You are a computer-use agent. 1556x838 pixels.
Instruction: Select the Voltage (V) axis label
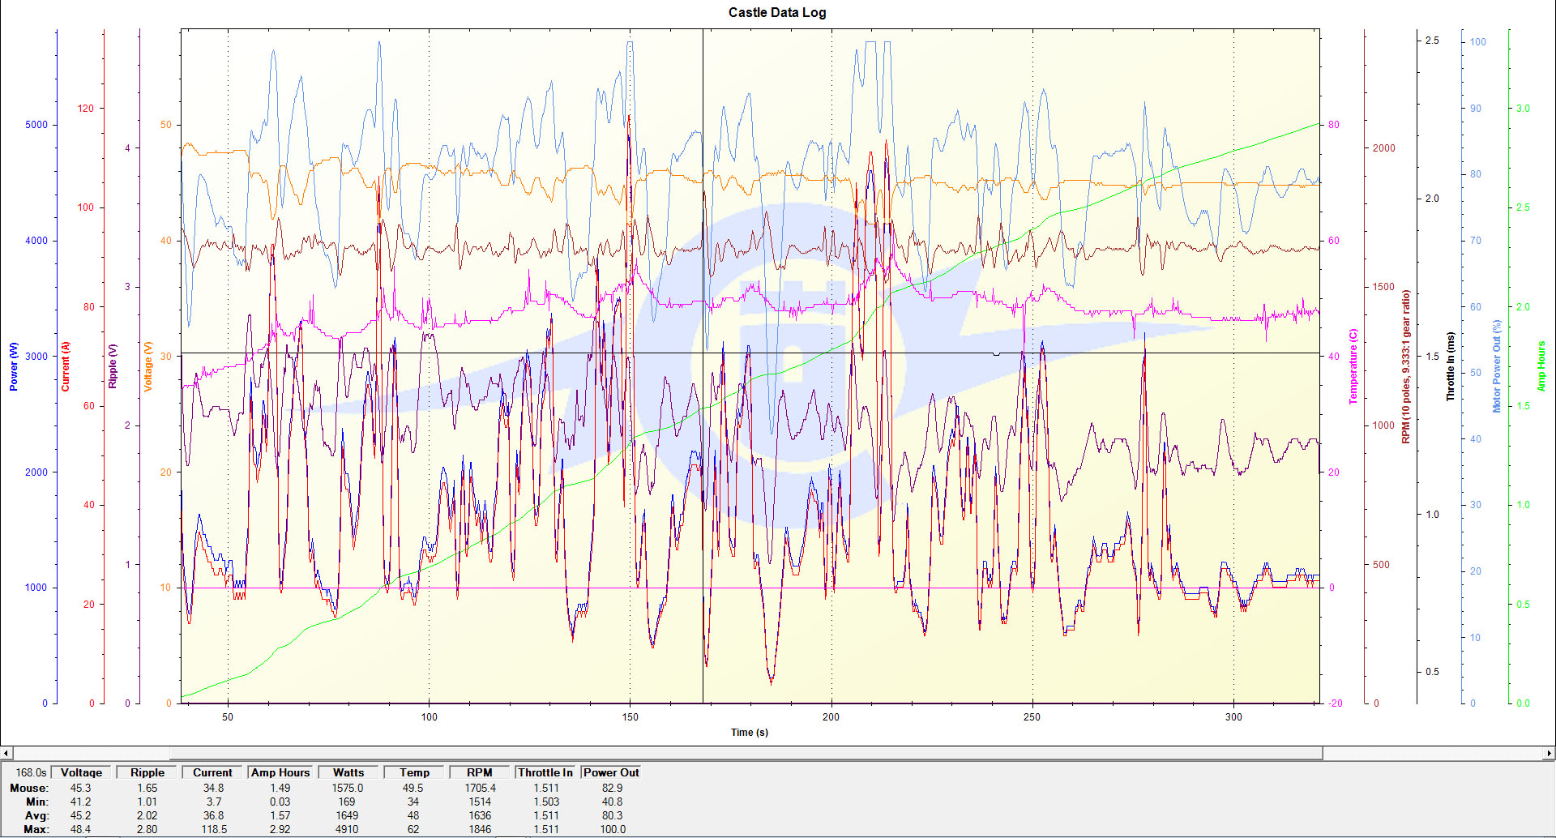coord(147,366)
